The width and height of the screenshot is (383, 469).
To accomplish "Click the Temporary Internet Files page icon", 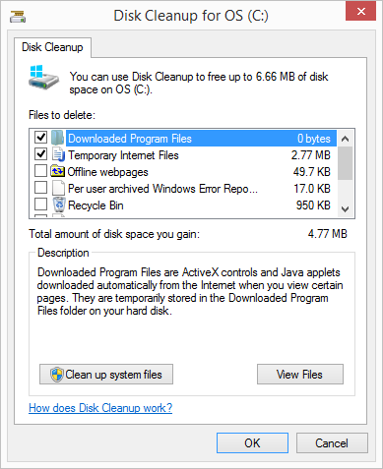I will 58,154.
